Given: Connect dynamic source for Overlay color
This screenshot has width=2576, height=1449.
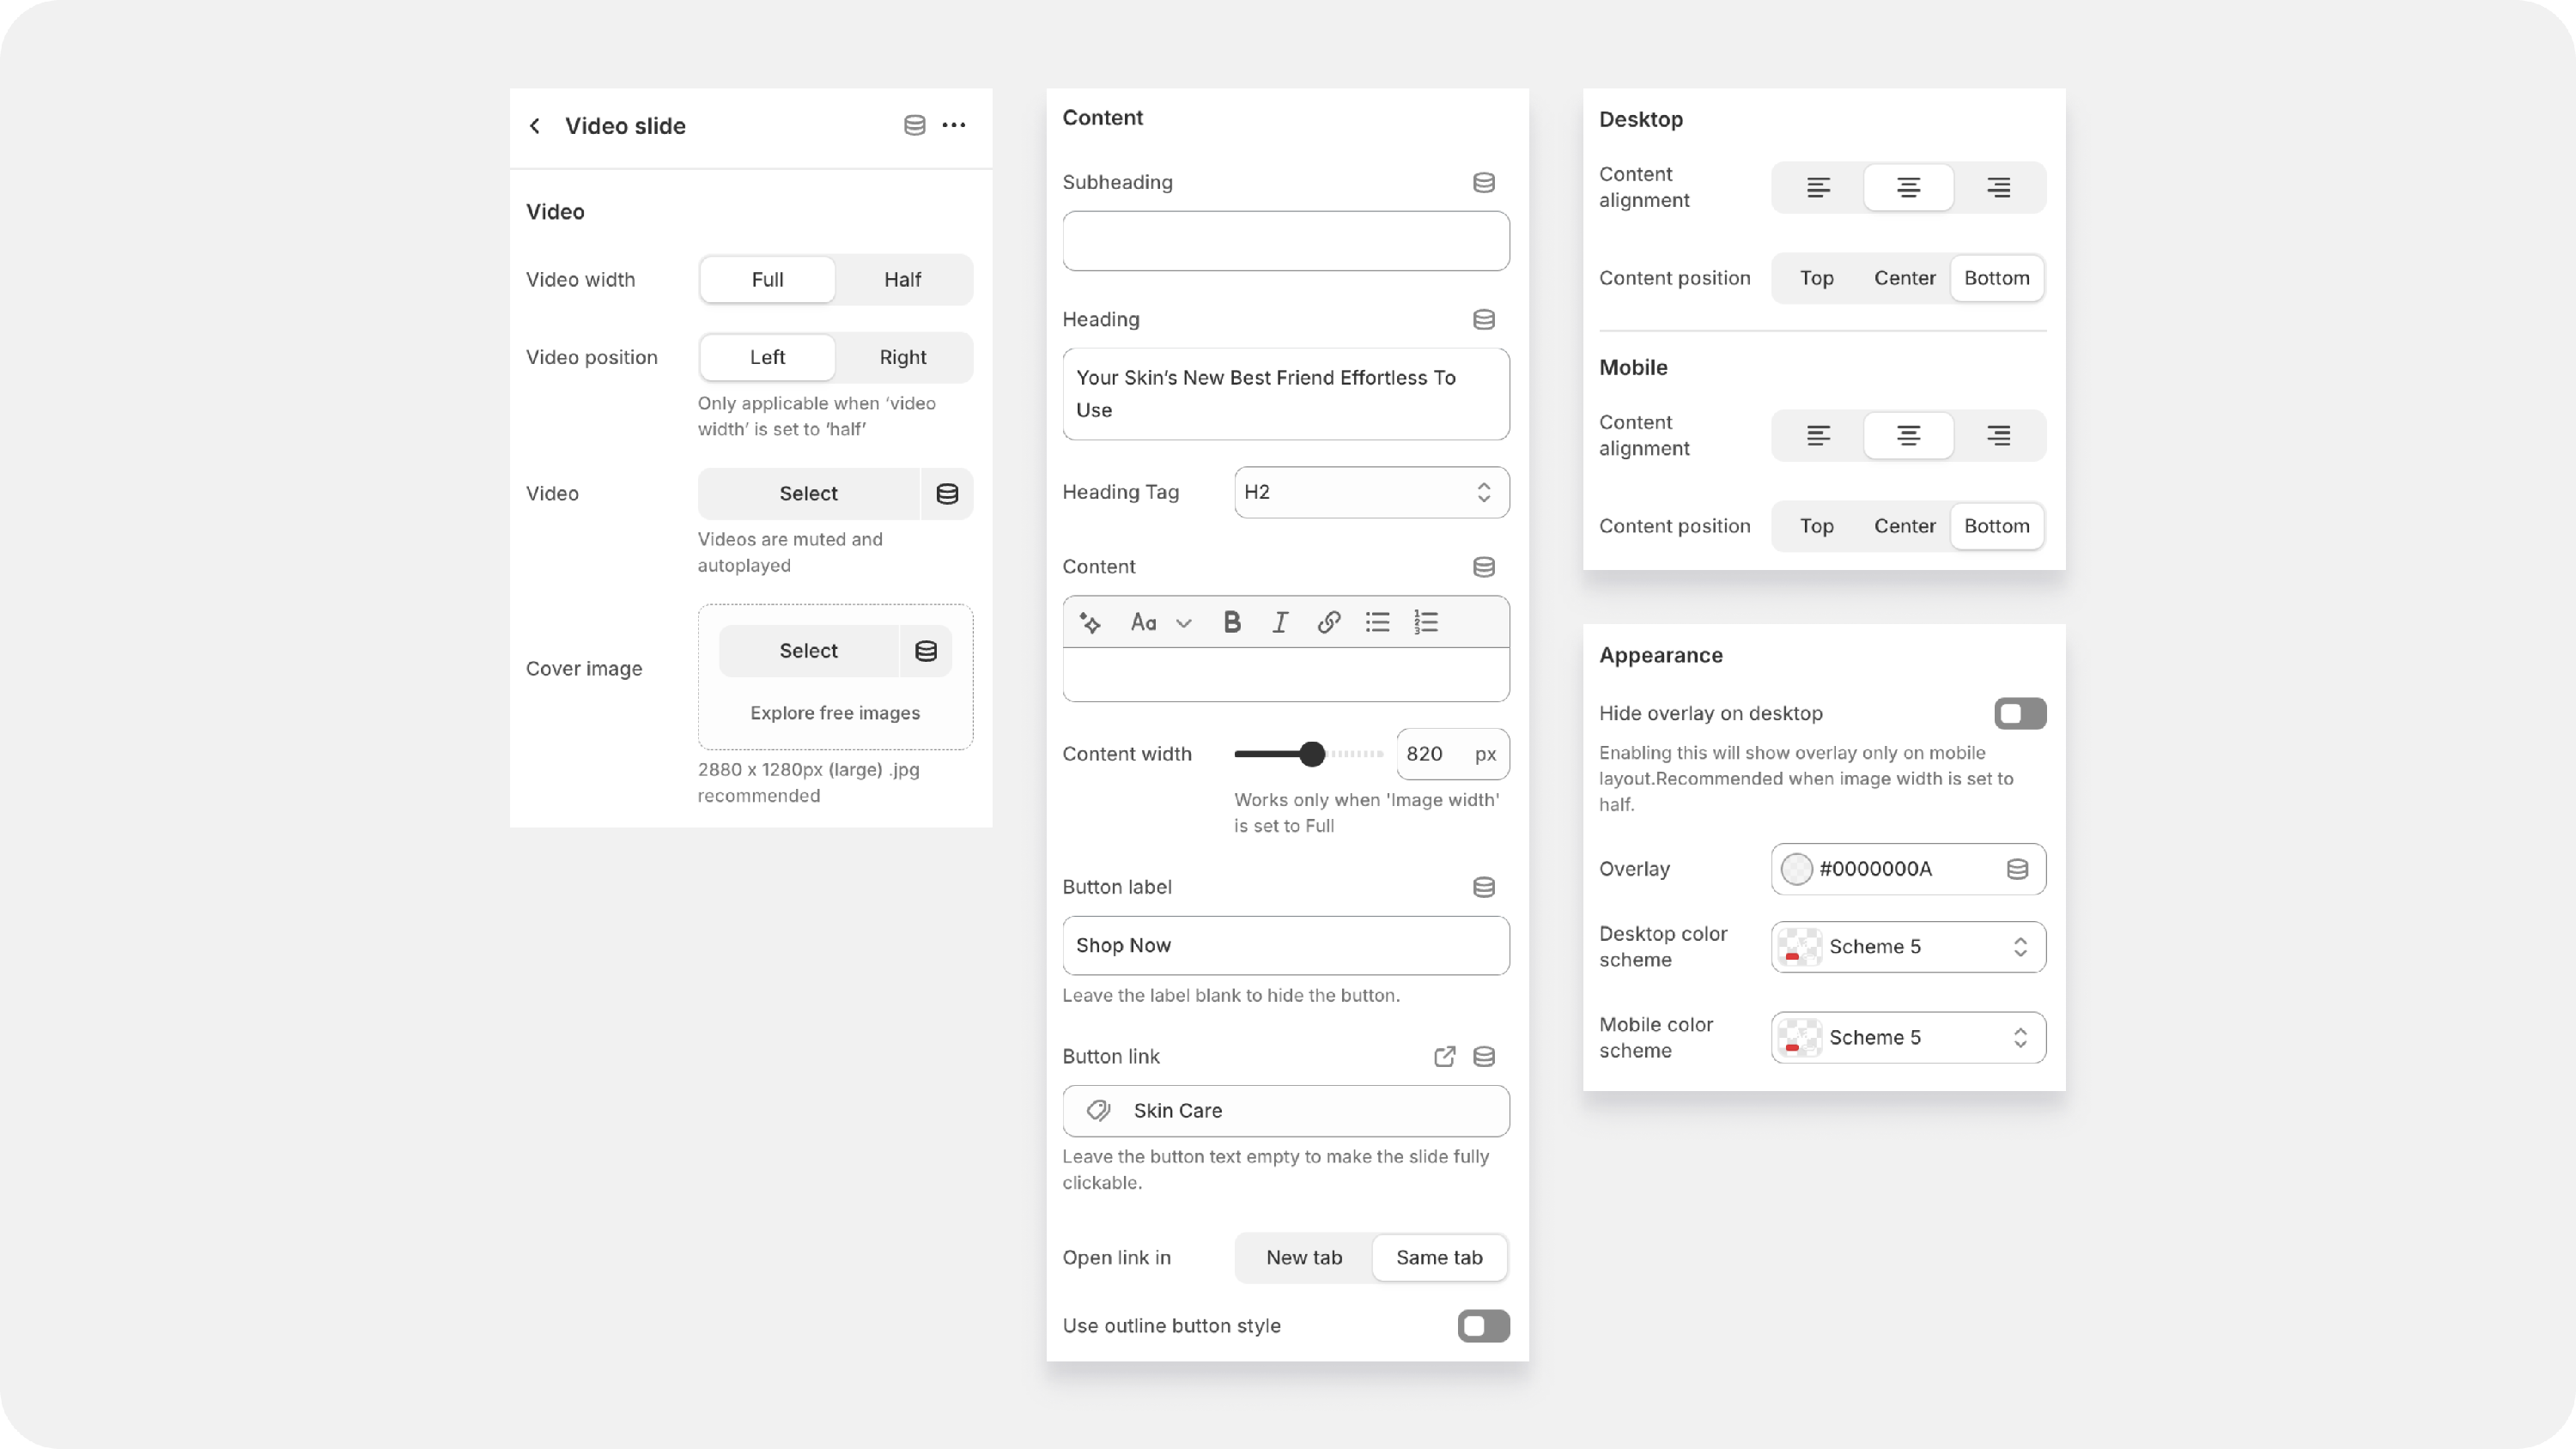Looking at the screenshot, I should pos(2017,869).
